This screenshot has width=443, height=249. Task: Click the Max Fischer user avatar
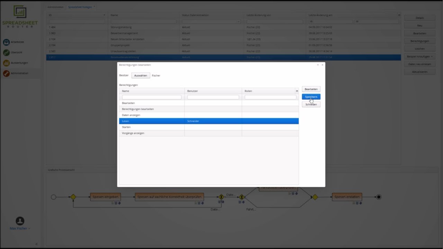point(20,221)
